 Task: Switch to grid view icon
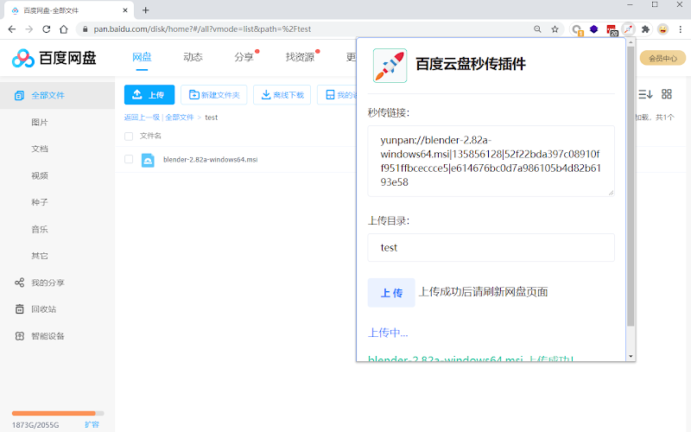click(667, 94)
